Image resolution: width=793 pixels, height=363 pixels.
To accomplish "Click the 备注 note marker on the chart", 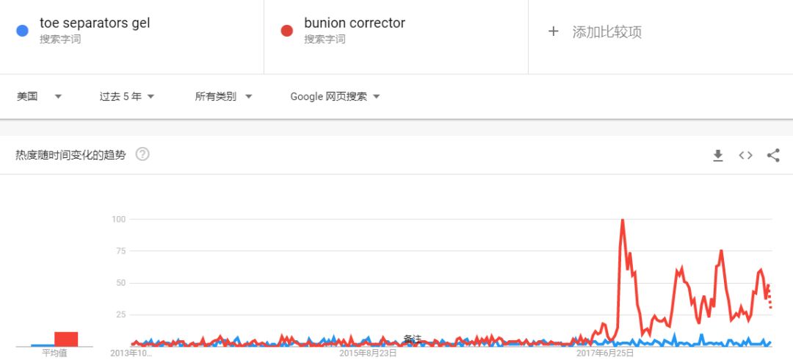I will 413,339.
